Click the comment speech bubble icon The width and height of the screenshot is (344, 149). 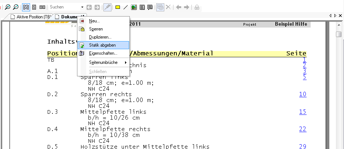[x=150, y=7]
